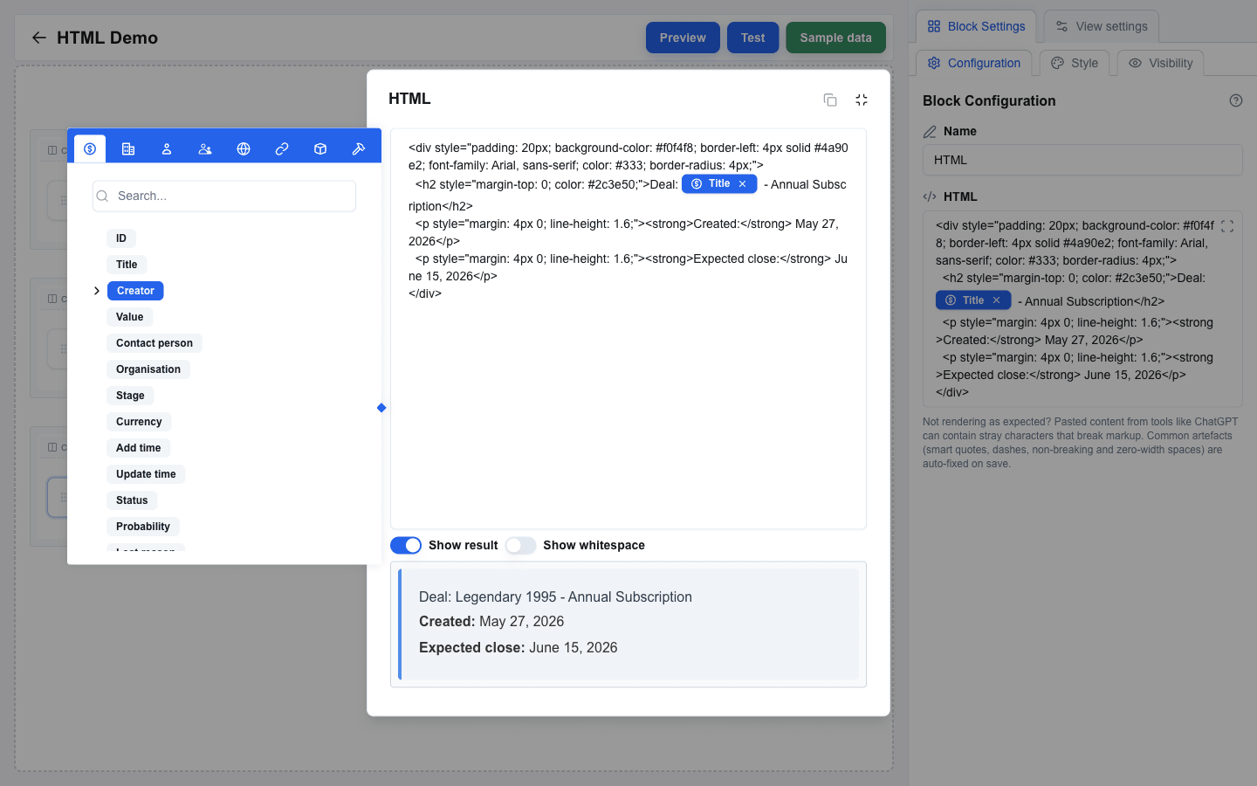Run the Test button
Image resolution: width=1257 pixels, height=786 pixels.
[752, 38]
